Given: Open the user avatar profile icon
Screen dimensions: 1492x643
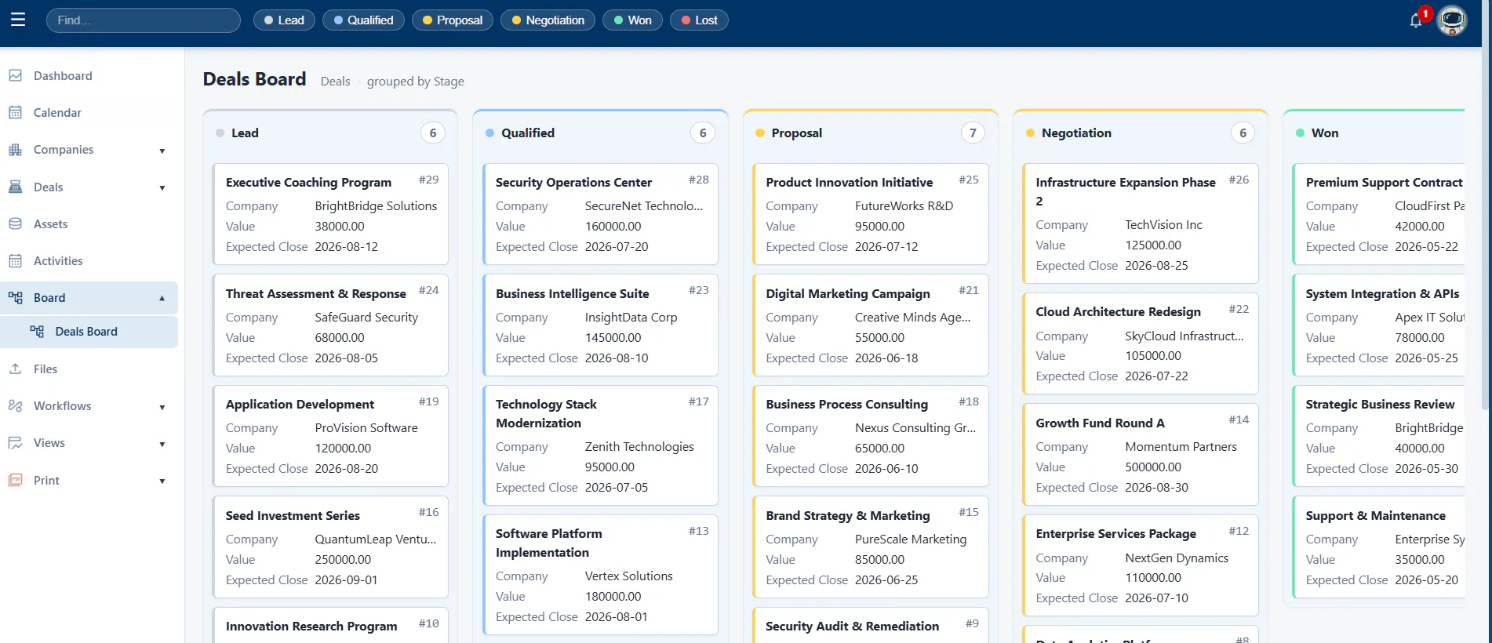Looking at the screenshot, I should [1451, 20].
